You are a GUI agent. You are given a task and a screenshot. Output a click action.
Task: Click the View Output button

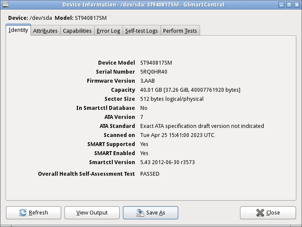point(92,213)
